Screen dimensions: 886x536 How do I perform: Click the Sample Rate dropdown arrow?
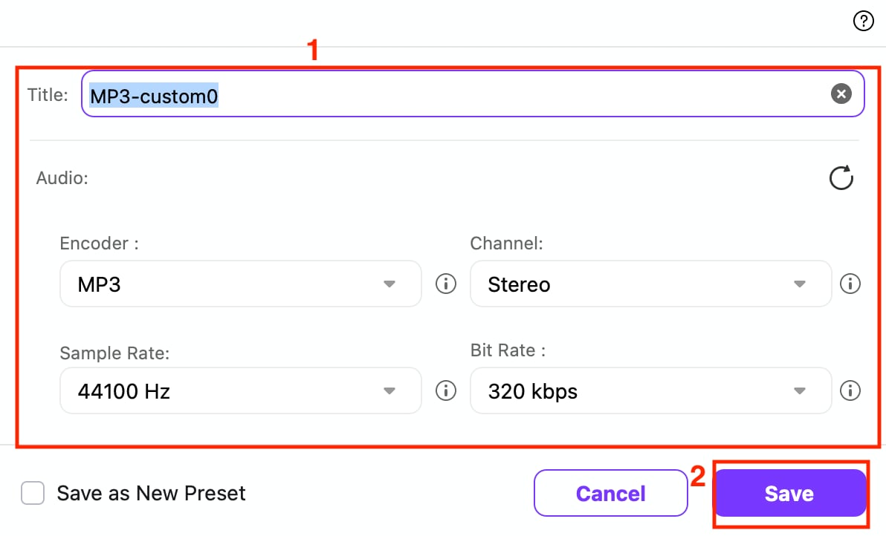pos(389,390)
